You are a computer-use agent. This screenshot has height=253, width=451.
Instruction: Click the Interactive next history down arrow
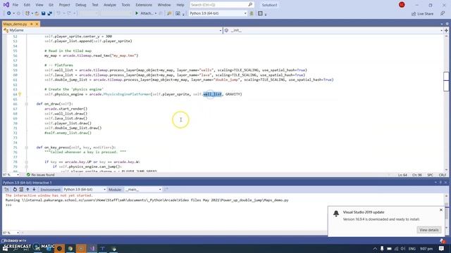click(34, 190)
